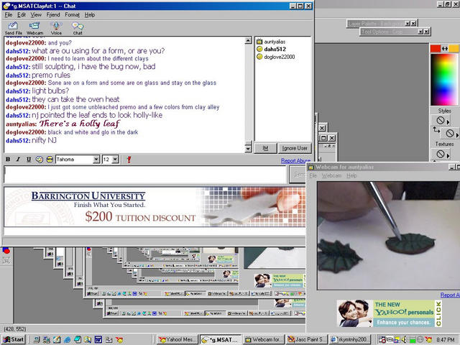460x345 pixels.
Task: Click in the chat message input box
Action: (x=145, y=174)
